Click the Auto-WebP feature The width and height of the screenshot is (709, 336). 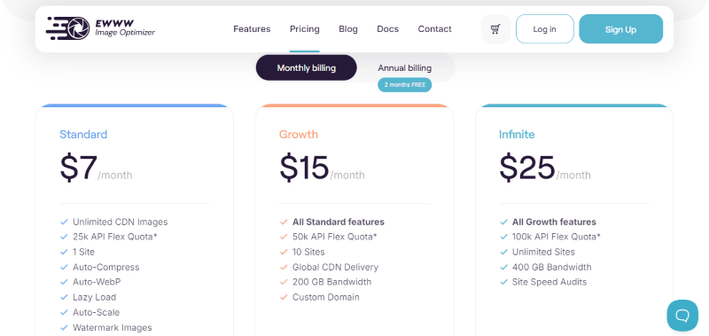(97, 282)
